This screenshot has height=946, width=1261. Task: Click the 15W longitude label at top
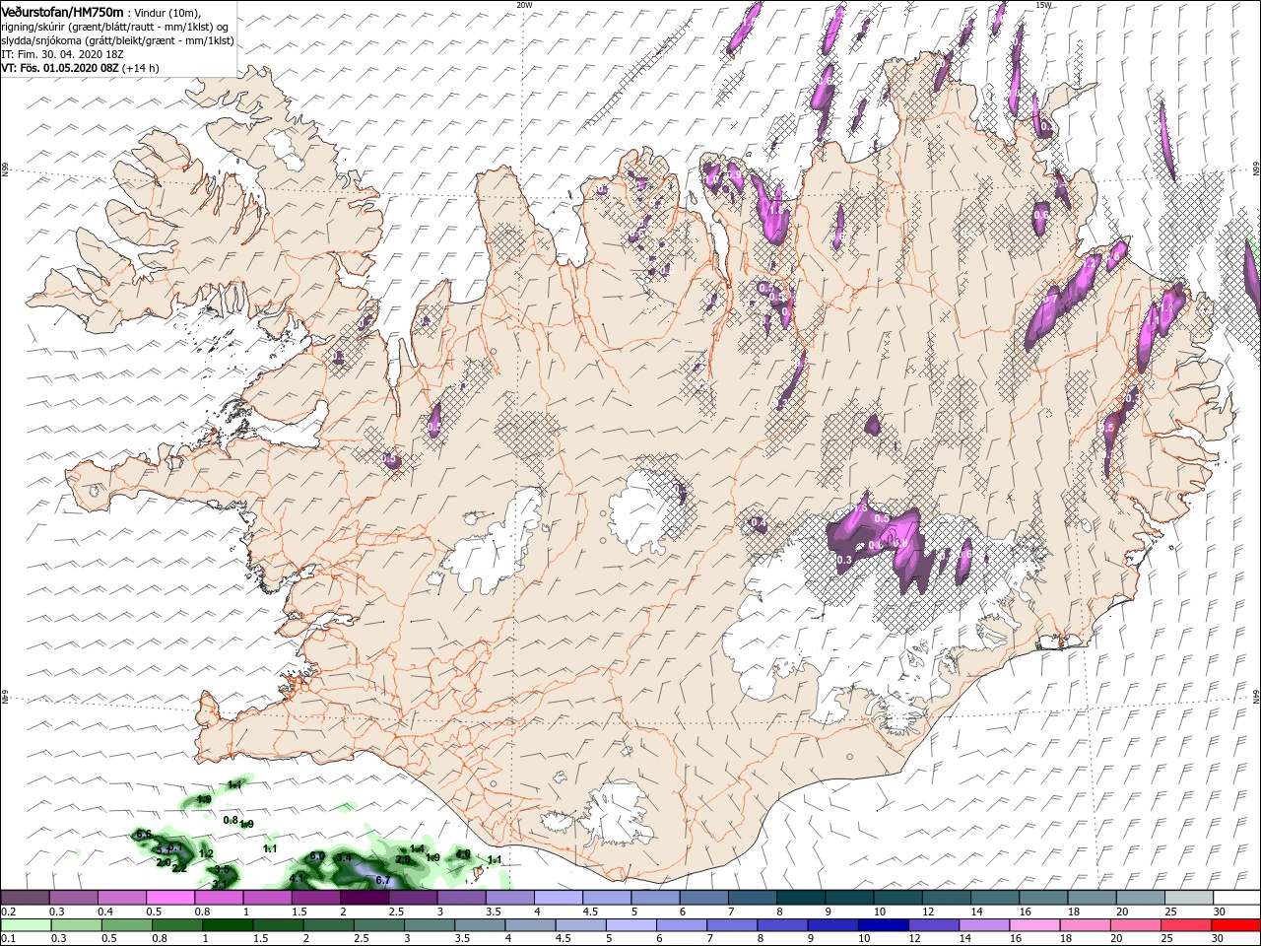point(1043,5)
